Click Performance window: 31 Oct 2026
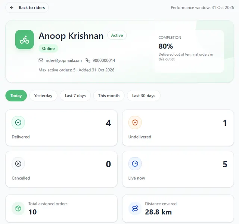Viewport: 239px width, 224px height. [202, 7]
